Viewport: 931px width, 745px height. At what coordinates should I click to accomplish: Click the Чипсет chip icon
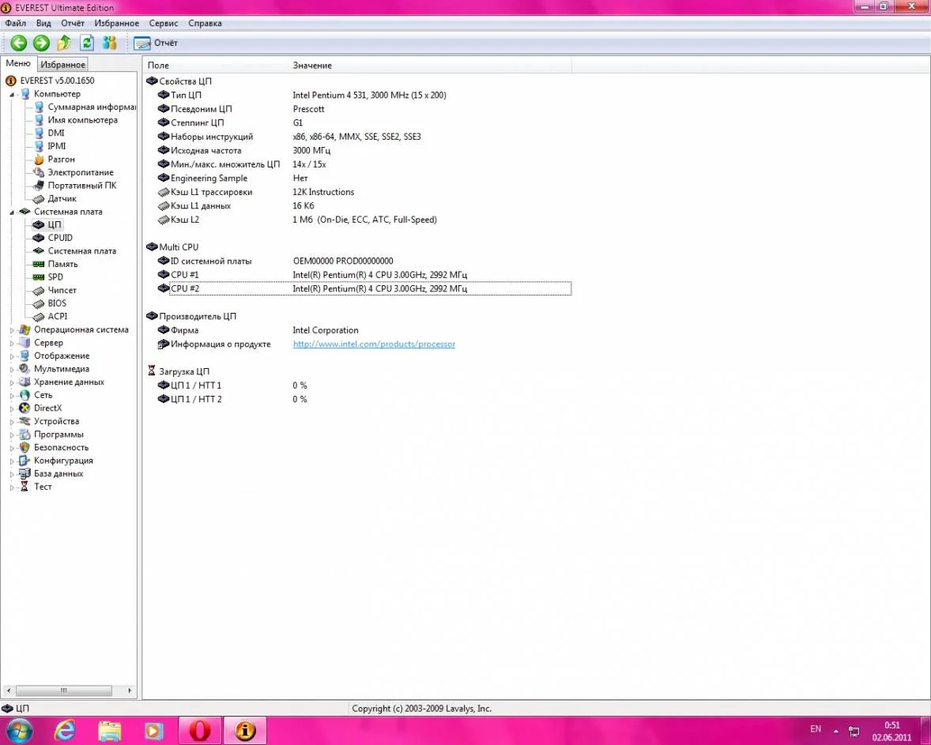[x=39, y=290]
